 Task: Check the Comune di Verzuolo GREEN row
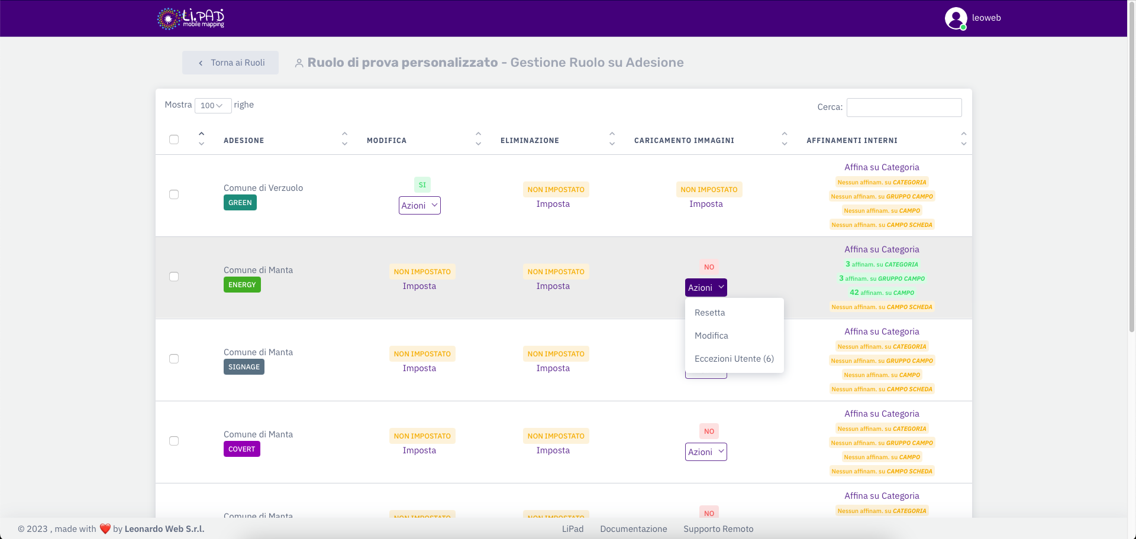174,194
